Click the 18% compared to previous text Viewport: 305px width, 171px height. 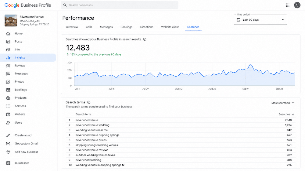pyautogui.click(x=96, y=54)
